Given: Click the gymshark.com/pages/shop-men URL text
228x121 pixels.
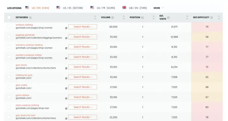Looking at the screenshot, I should coord(32,108).
